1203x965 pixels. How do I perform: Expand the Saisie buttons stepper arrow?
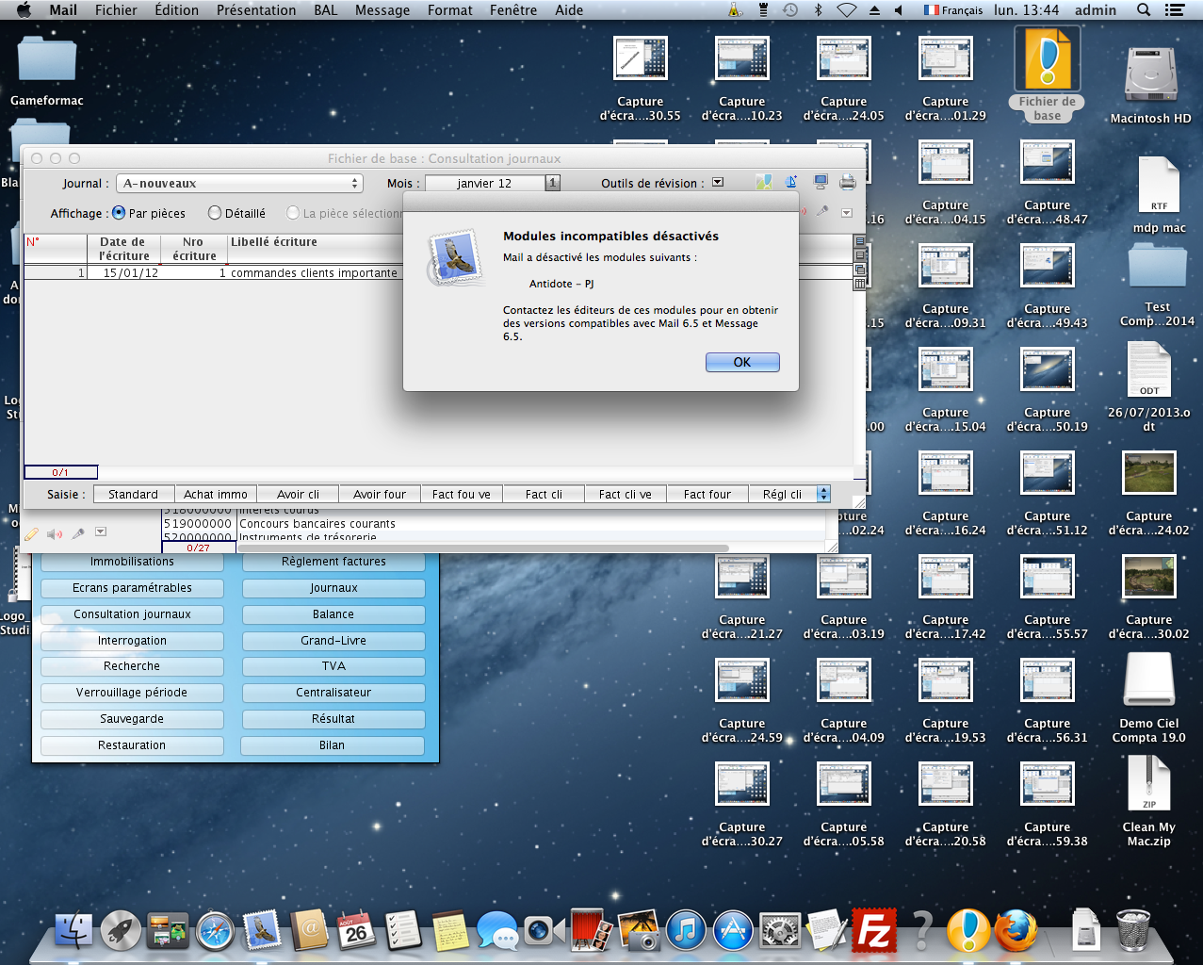(x=823, y=494)
